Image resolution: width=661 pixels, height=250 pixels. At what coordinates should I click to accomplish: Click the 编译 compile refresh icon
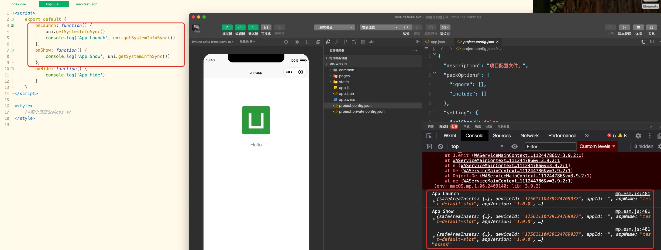406,27
